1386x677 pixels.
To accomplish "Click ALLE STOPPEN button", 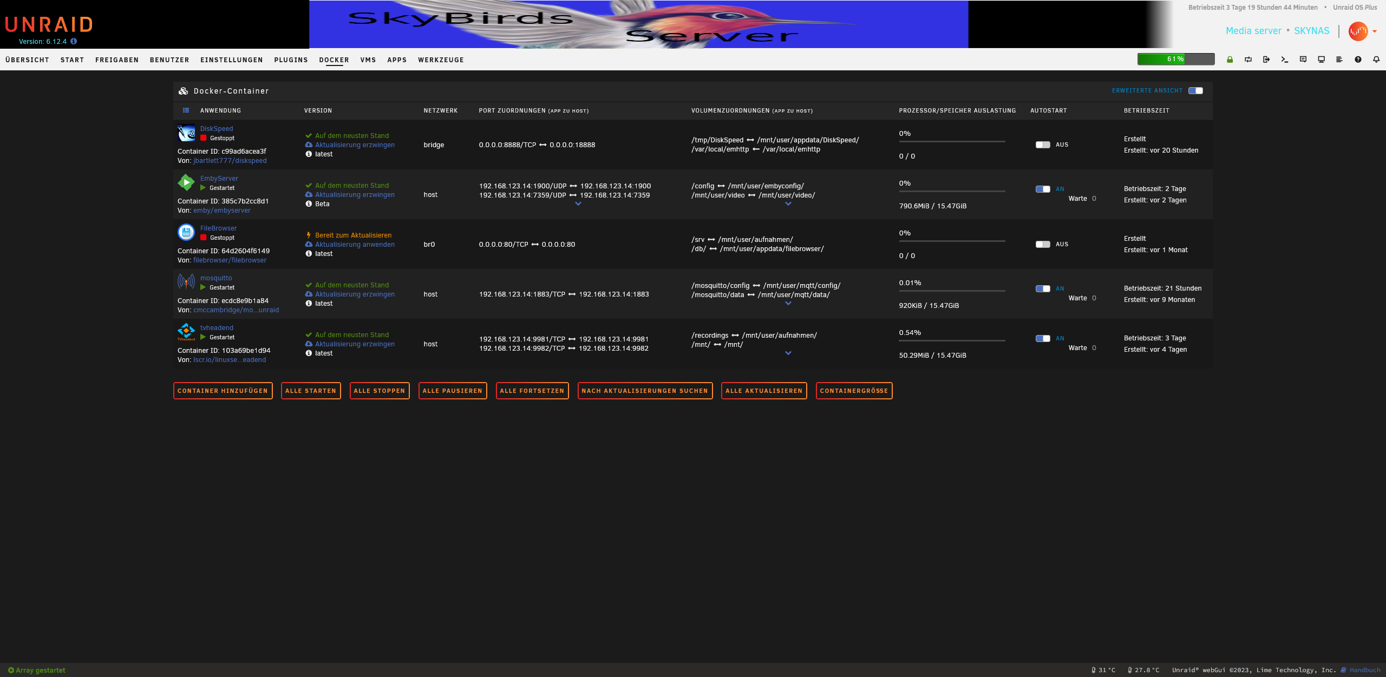I will (380, 391).
